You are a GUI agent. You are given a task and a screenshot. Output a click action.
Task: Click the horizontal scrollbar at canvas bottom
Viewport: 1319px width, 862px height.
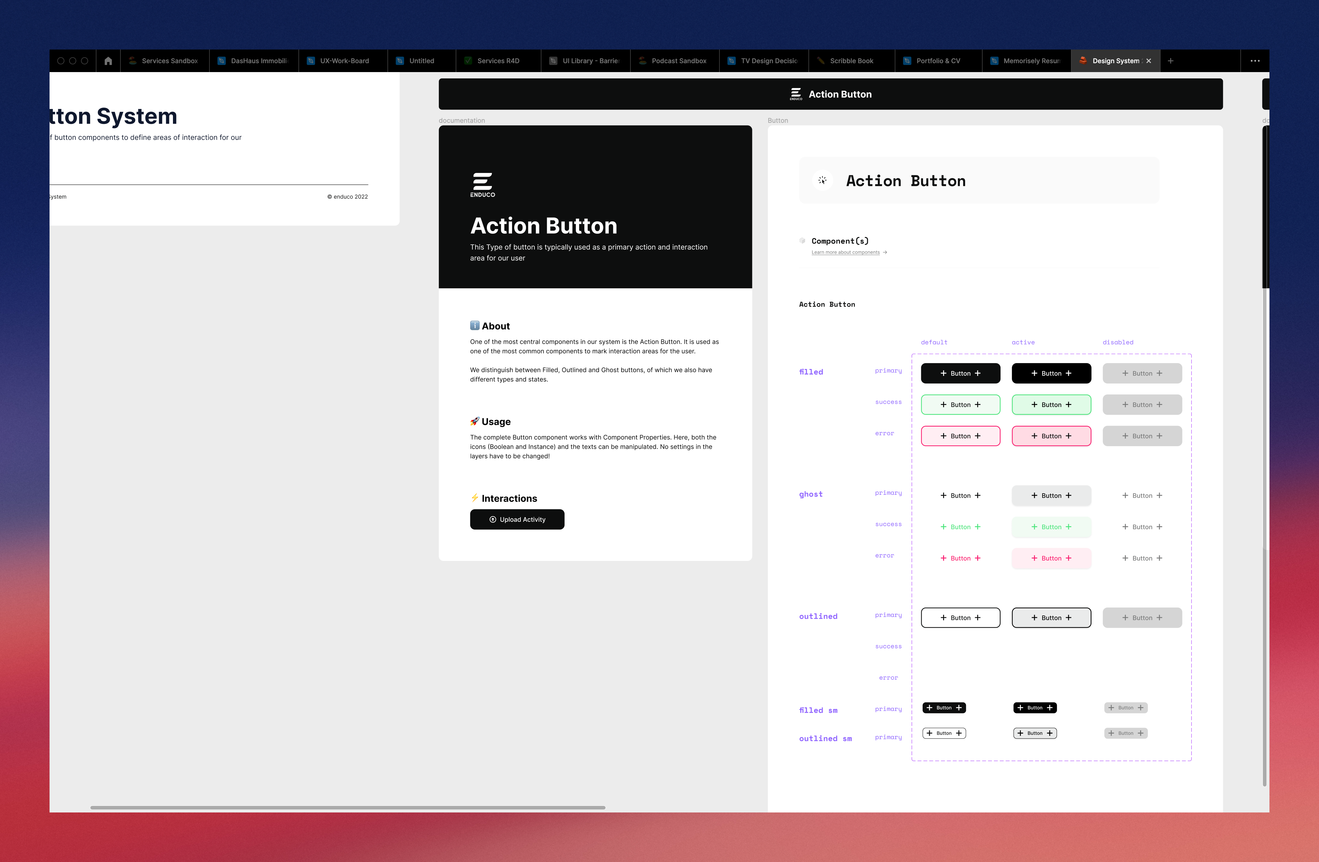347,808
